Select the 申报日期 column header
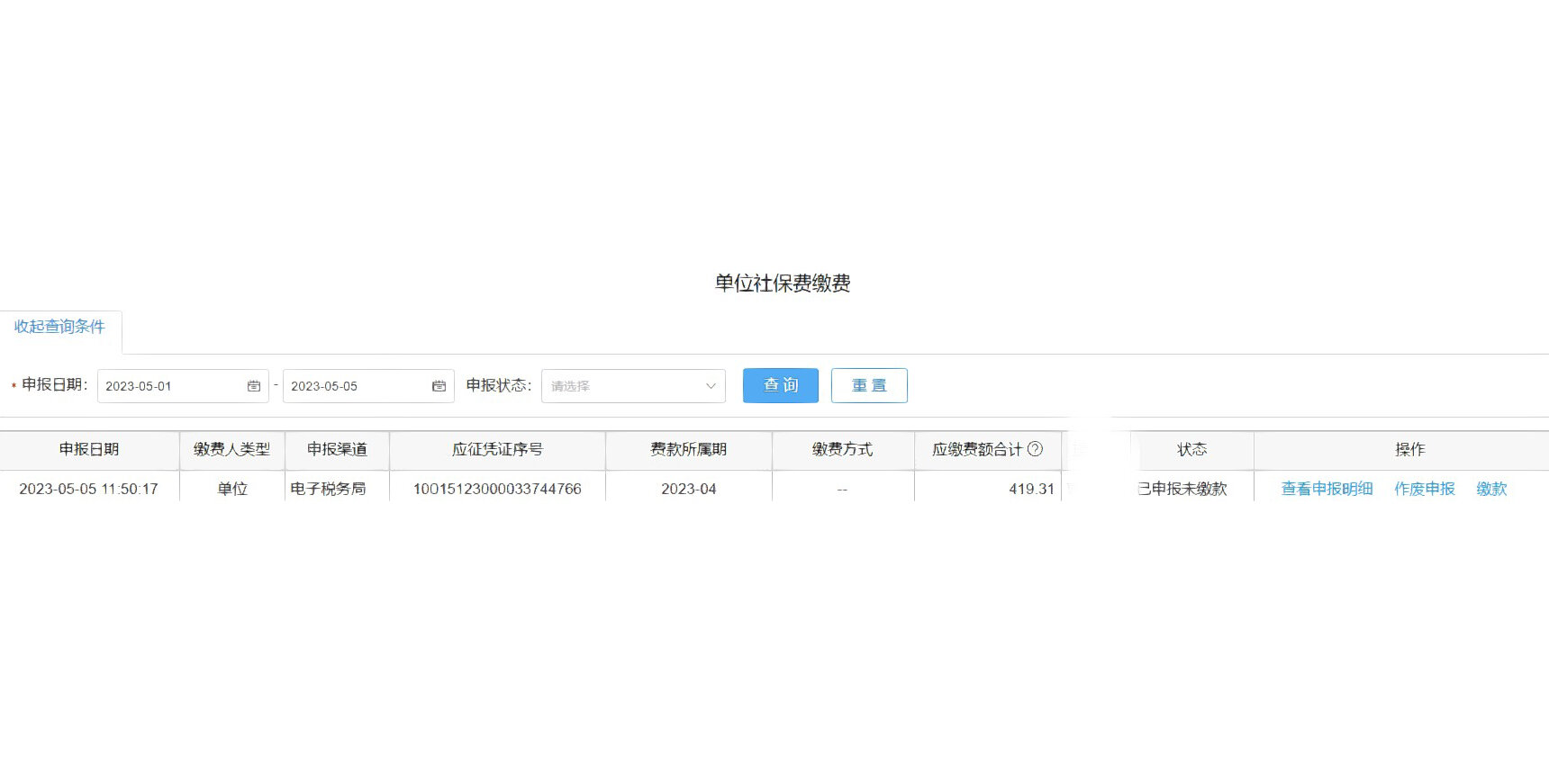This screenshot has height=774, width=1549. coord(89,449)
